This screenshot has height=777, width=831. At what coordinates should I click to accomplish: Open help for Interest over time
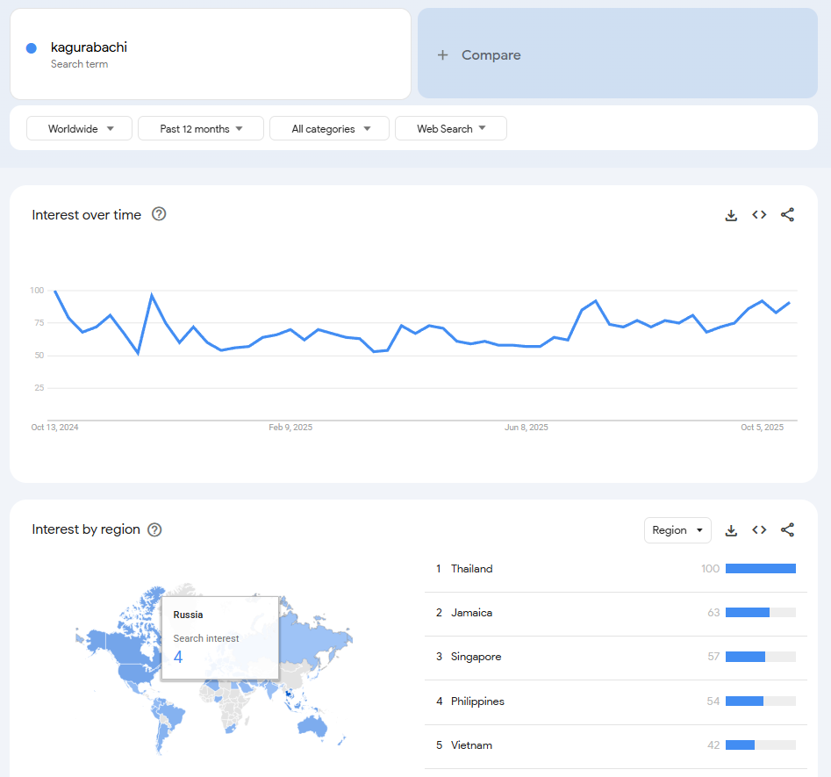click(x=159, y=214)
